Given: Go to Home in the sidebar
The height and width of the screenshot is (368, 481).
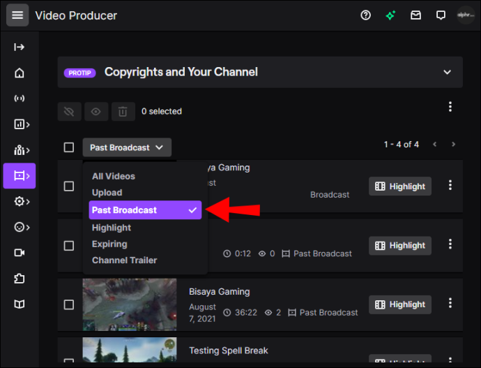Looking at the screenshot, I should 20,73.
